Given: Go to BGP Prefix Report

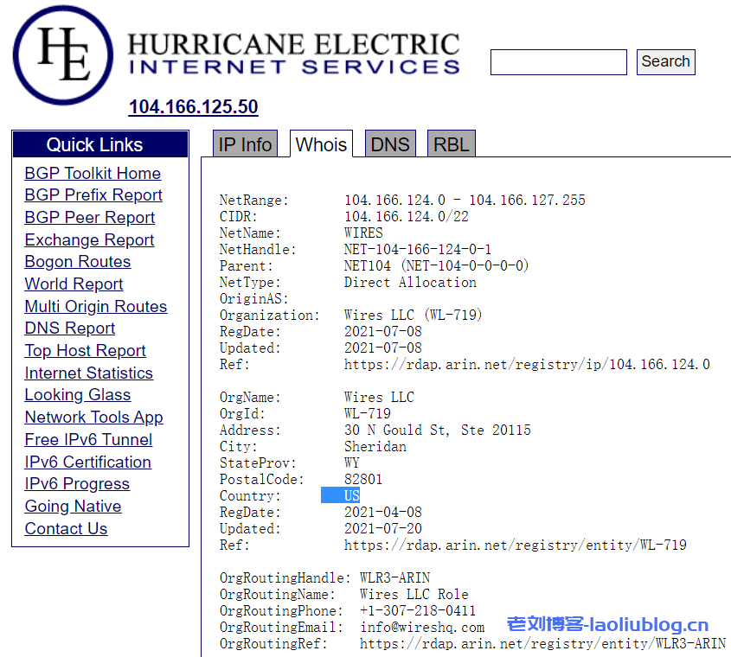Looking at the screenshot, I should click(x=93, y=195).
